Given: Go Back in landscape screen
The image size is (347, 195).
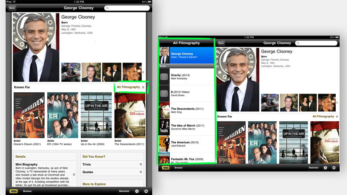Looking at the screenshot, I should (221, 43).
